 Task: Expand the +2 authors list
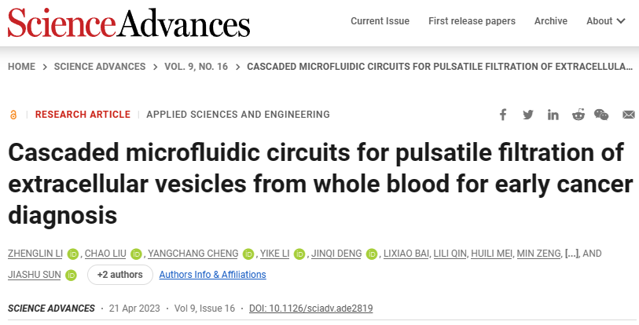click(119, 275)
